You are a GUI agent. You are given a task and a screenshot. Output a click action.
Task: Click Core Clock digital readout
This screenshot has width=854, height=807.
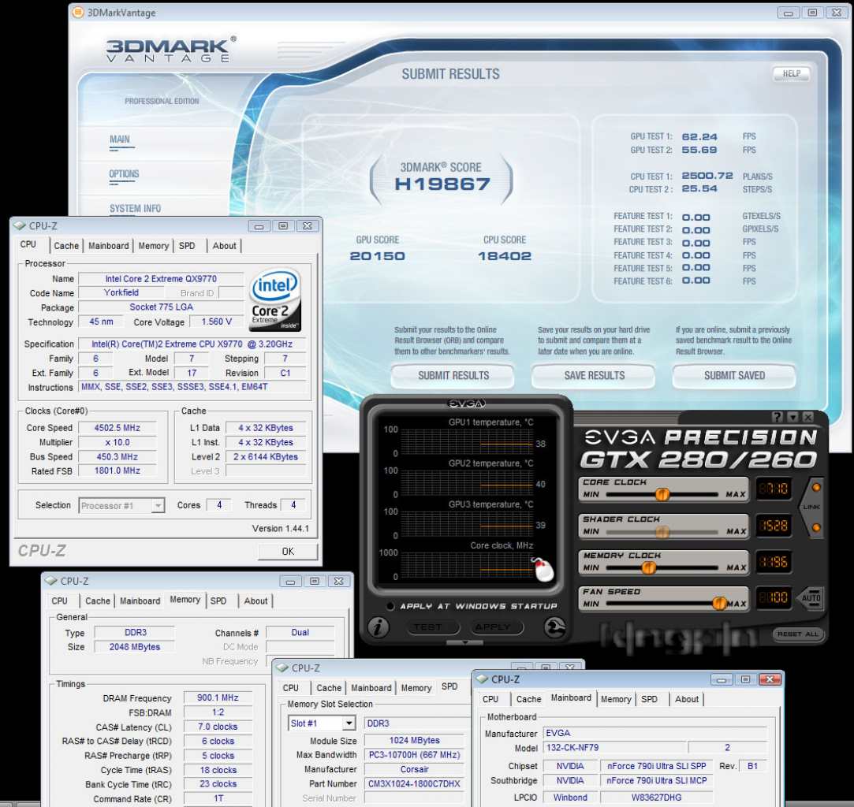coord(773,489)
